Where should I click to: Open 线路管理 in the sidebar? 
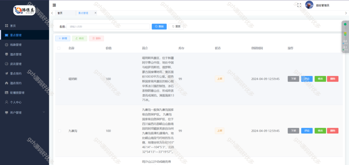click(x=25, y=45)
